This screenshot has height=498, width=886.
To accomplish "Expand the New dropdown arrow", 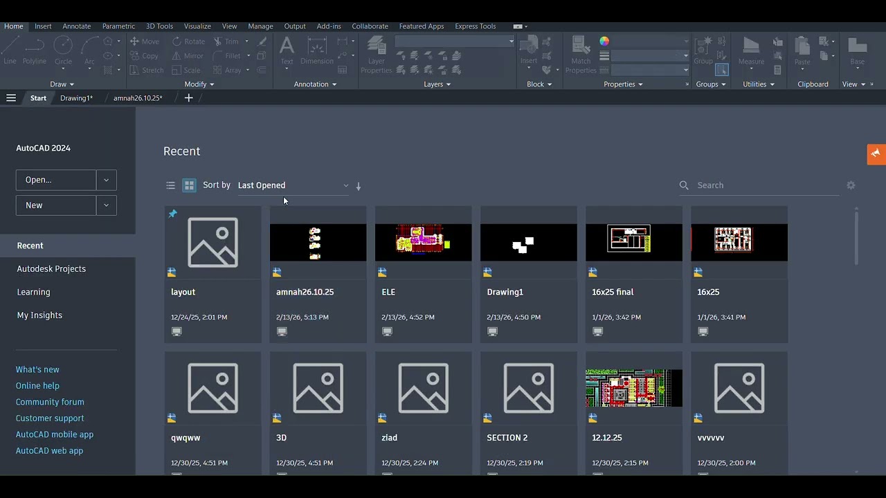I will point(106,205).
